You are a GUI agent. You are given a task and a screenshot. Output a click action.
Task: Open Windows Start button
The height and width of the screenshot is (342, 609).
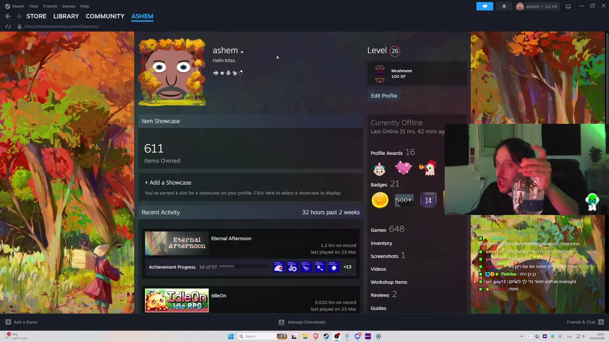pyautogui.click(x=231, y=336)
